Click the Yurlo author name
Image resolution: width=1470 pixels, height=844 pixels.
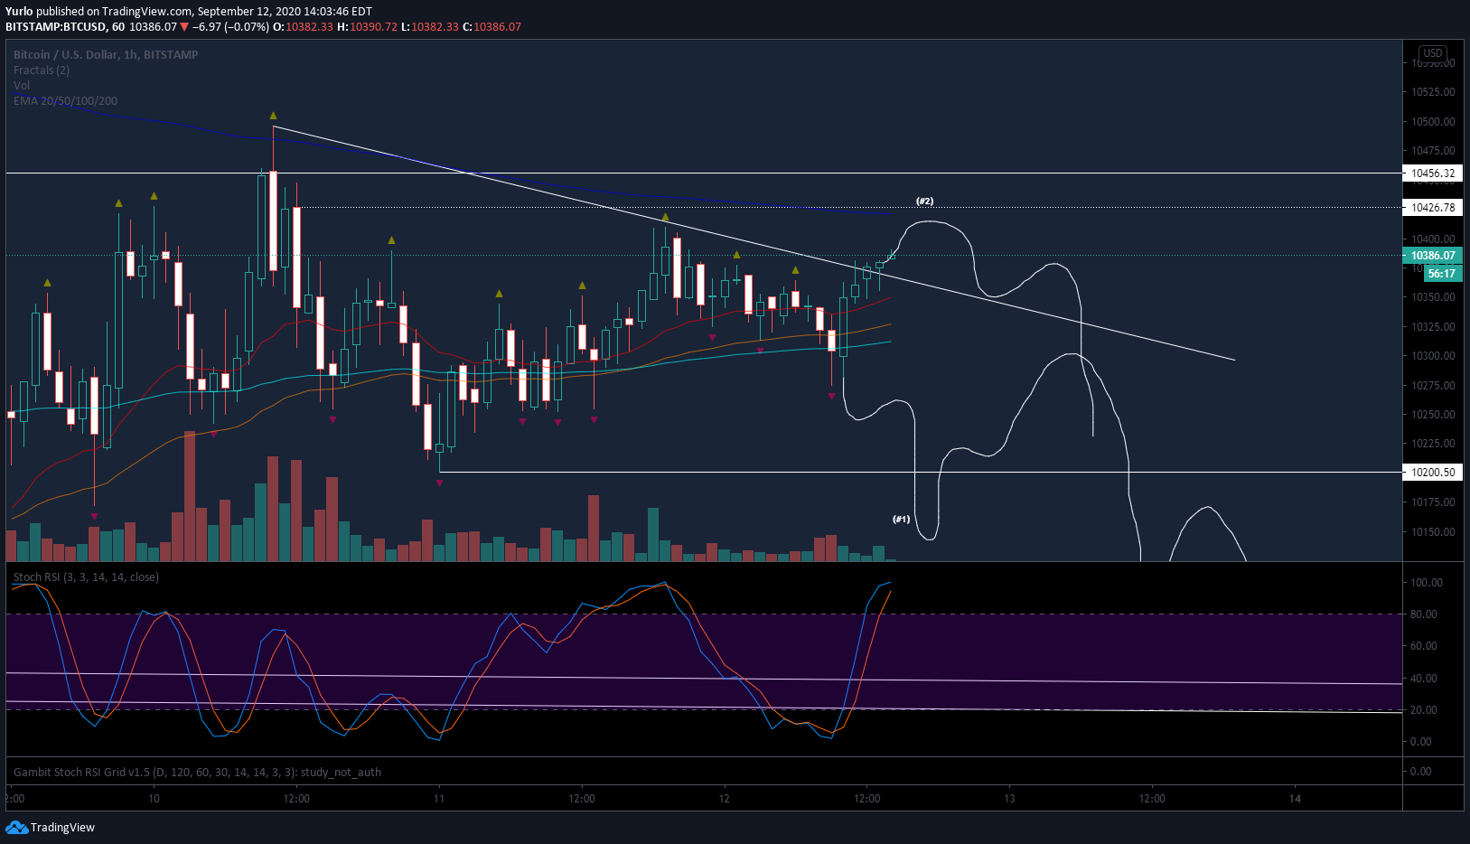pyautogui.click(x=19, y=12)
